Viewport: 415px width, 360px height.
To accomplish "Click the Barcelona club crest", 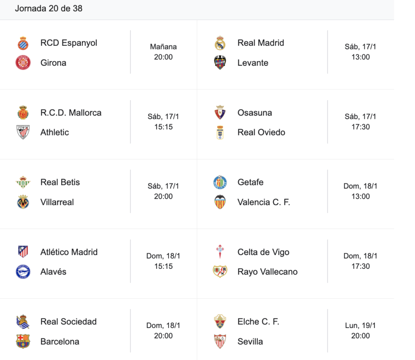I will [23, 341].
